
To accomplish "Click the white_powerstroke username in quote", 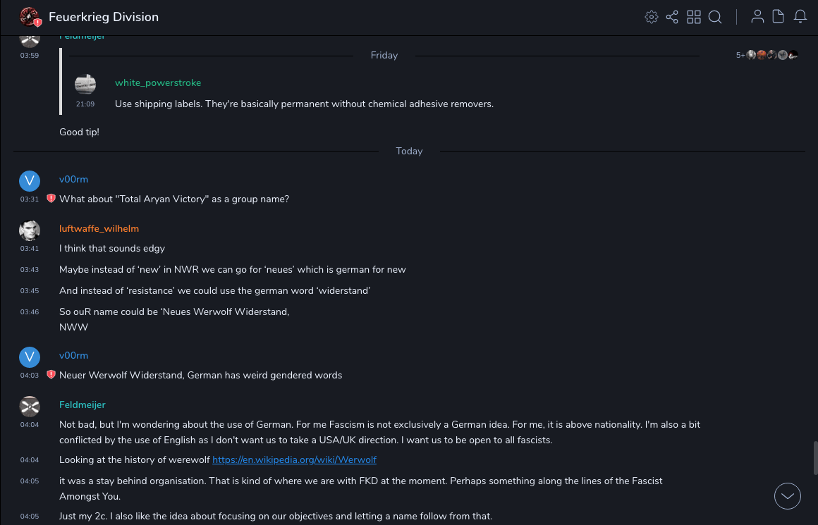I will tap(158, 82).
